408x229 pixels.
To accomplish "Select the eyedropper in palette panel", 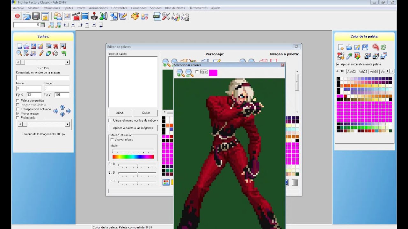I will (x=349, y=56).
